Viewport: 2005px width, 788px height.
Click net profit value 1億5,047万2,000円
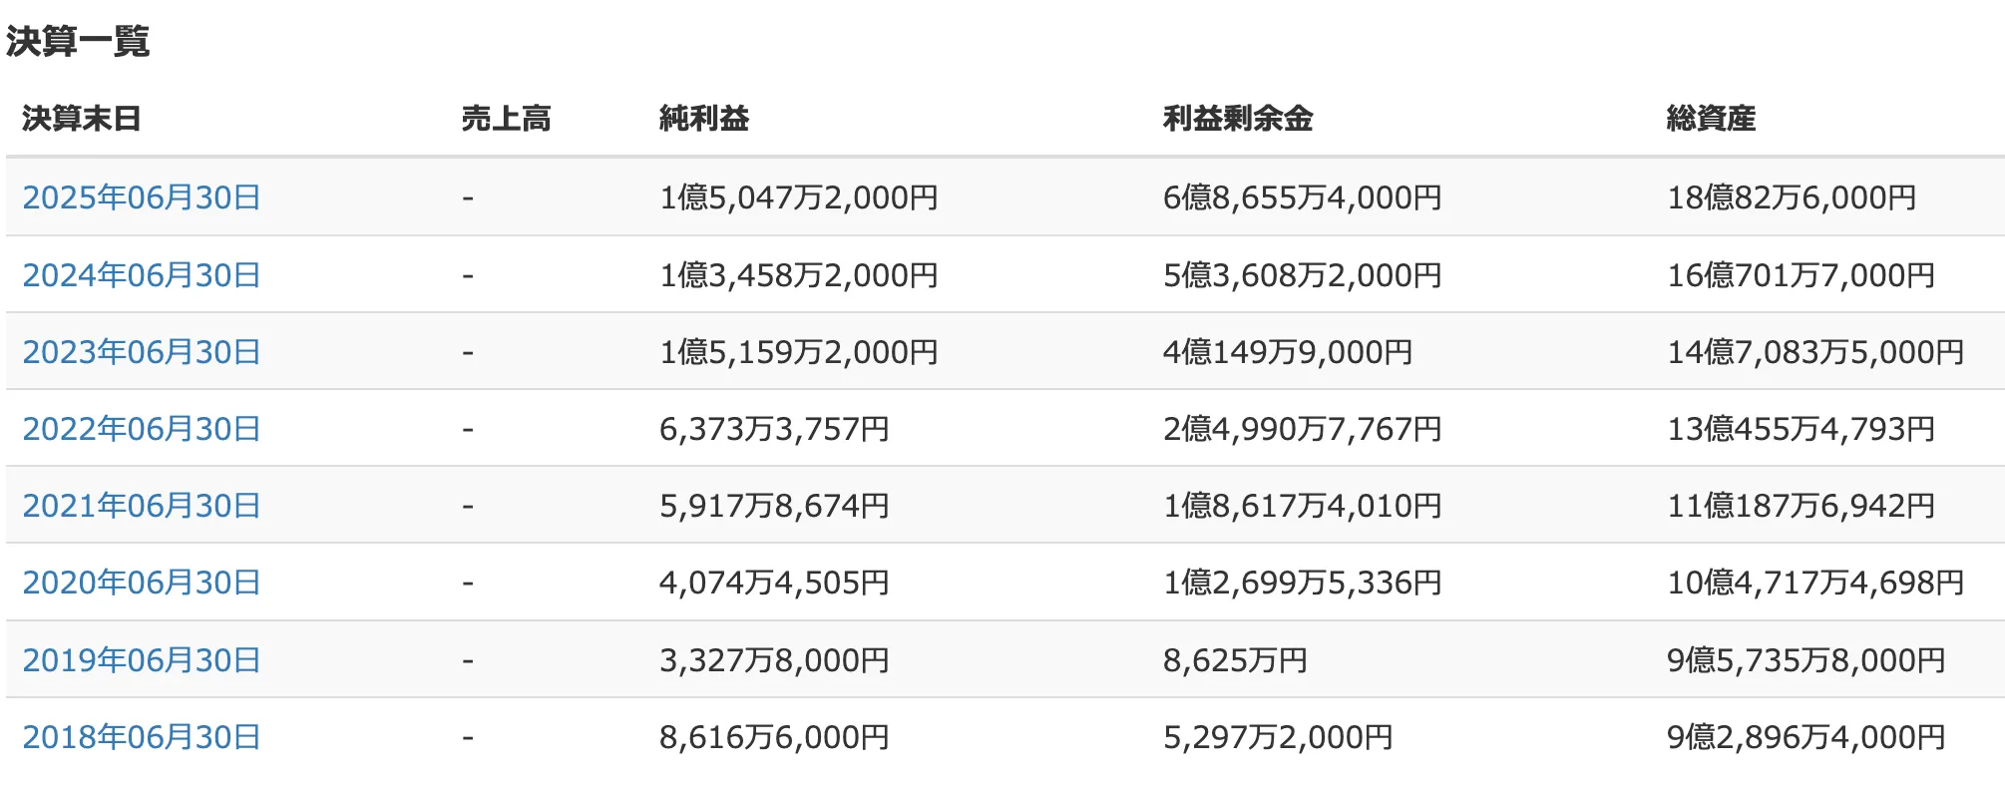[x=798, y=197]
